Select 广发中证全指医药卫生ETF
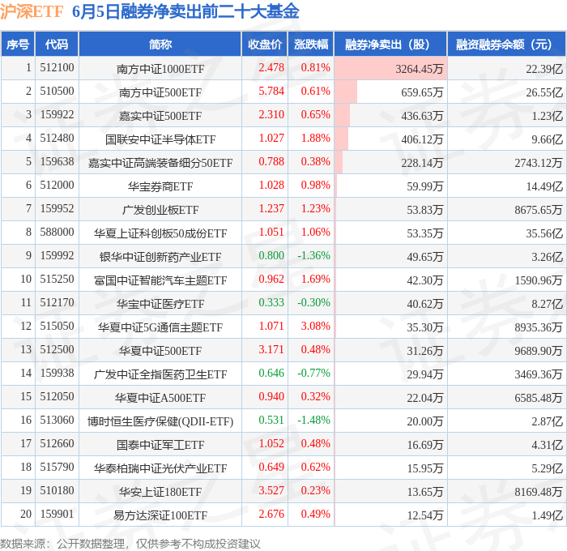 point(160,374)
